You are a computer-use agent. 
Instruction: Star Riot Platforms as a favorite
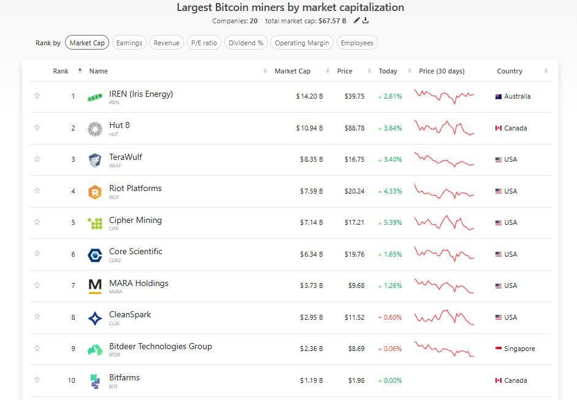tap(37, 191)
